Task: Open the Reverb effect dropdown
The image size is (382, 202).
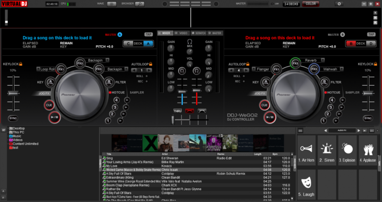Action: 323,60
